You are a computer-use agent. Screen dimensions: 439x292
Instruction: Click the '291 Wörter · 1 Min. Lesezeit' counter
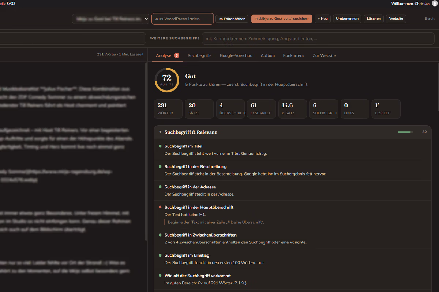point(120,54)
